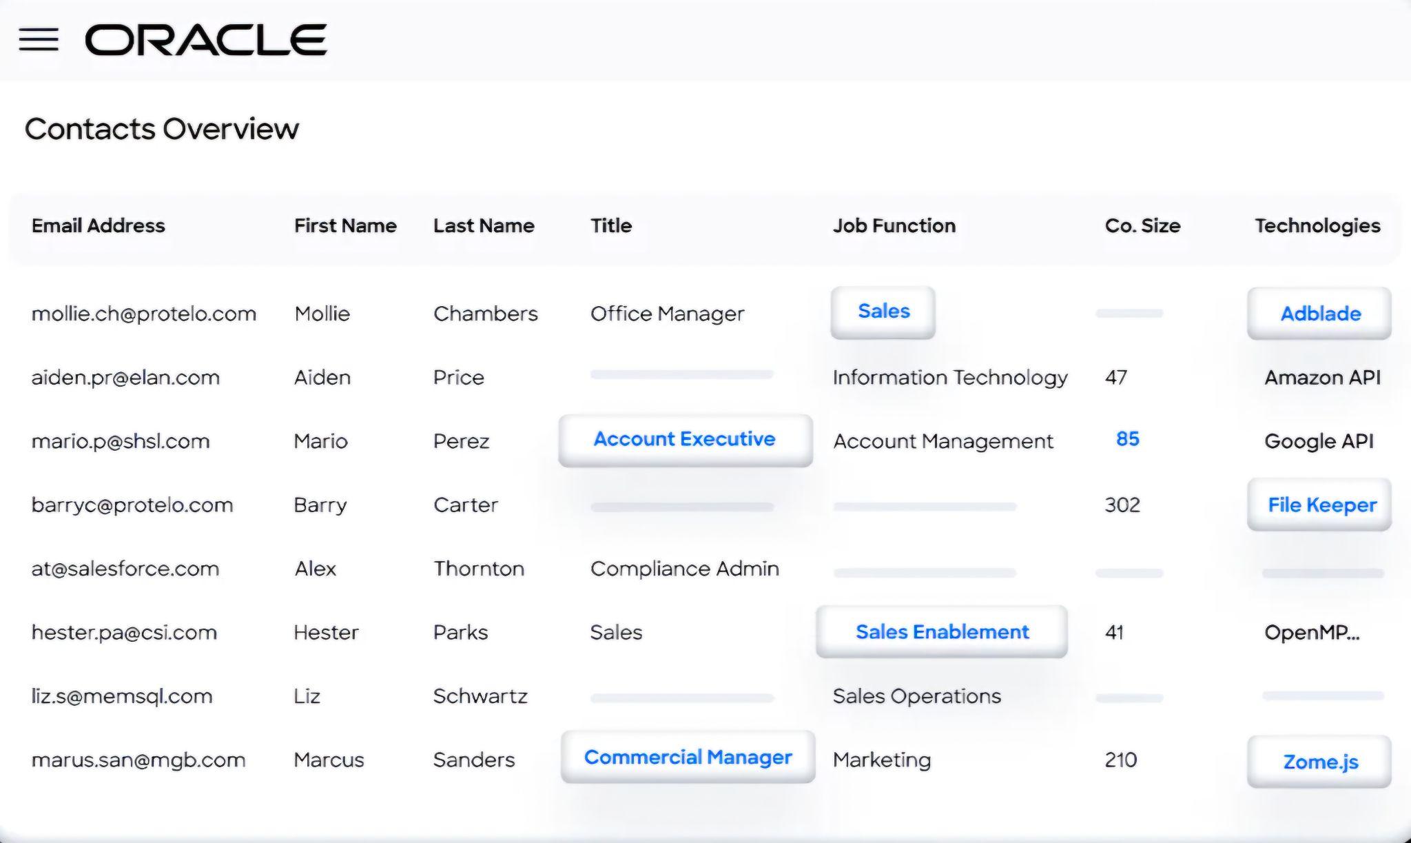Image resolution: width=1411 pixels, height=843 pixels.
Task: Click company size 302
Action: (x=1122, y=505)
